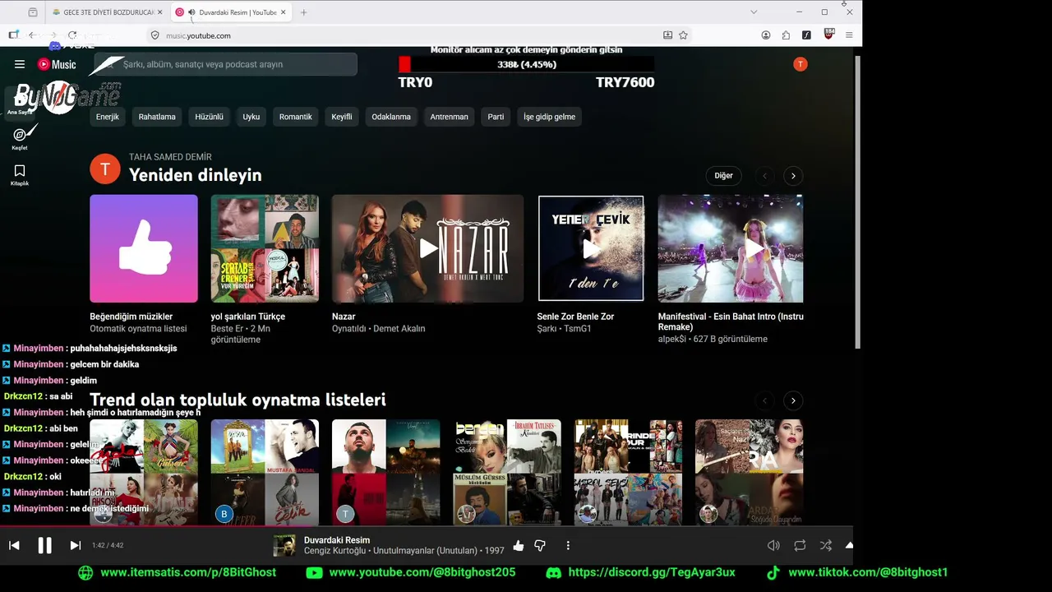Dislike the current song

pos(540,545)
